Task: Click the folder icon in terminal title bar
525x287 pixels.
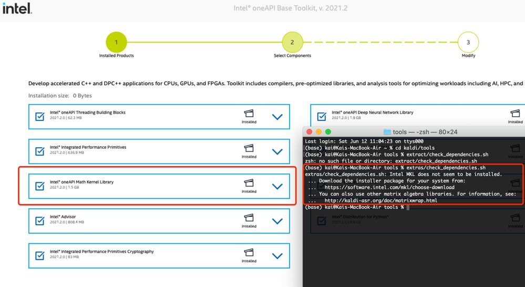Action: (x=387, y=132)
